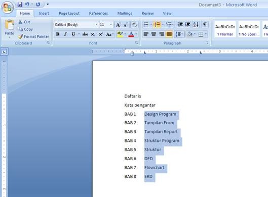
Task: Toggle Show/Hide paragraph marks
Action: point(205,25)
